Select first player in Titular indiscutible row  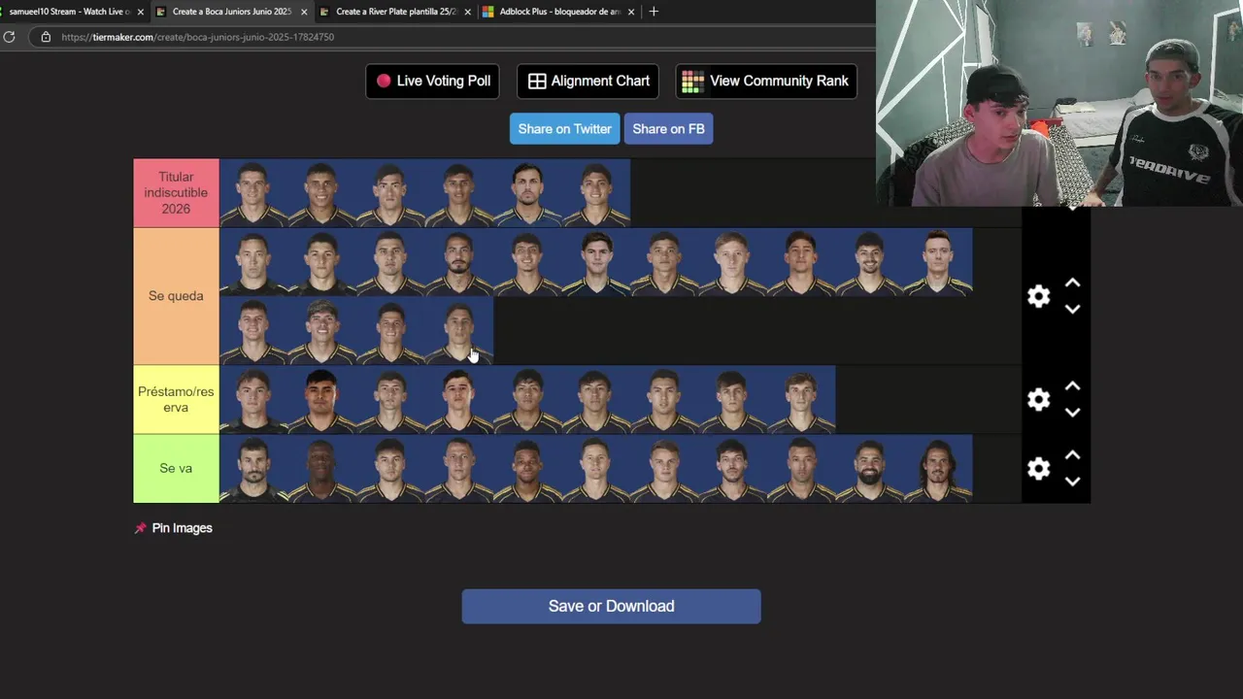253,193
